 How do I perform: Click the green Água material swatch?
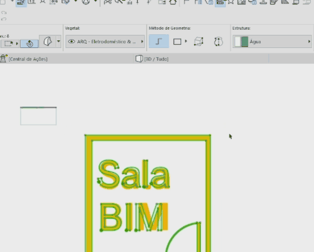coord(245,41)
